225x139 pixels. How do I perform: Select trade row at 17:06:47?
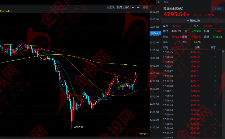(x=192, y=133)
